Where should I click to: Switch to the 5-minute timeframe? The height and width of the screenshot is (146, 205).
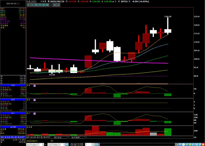(32, 5)
